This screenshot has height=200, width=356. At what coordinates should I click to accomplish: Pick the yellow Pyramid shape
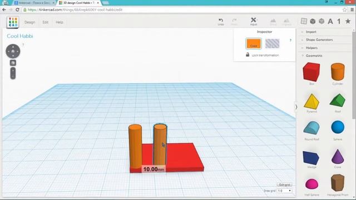click(x=311, y=101)
